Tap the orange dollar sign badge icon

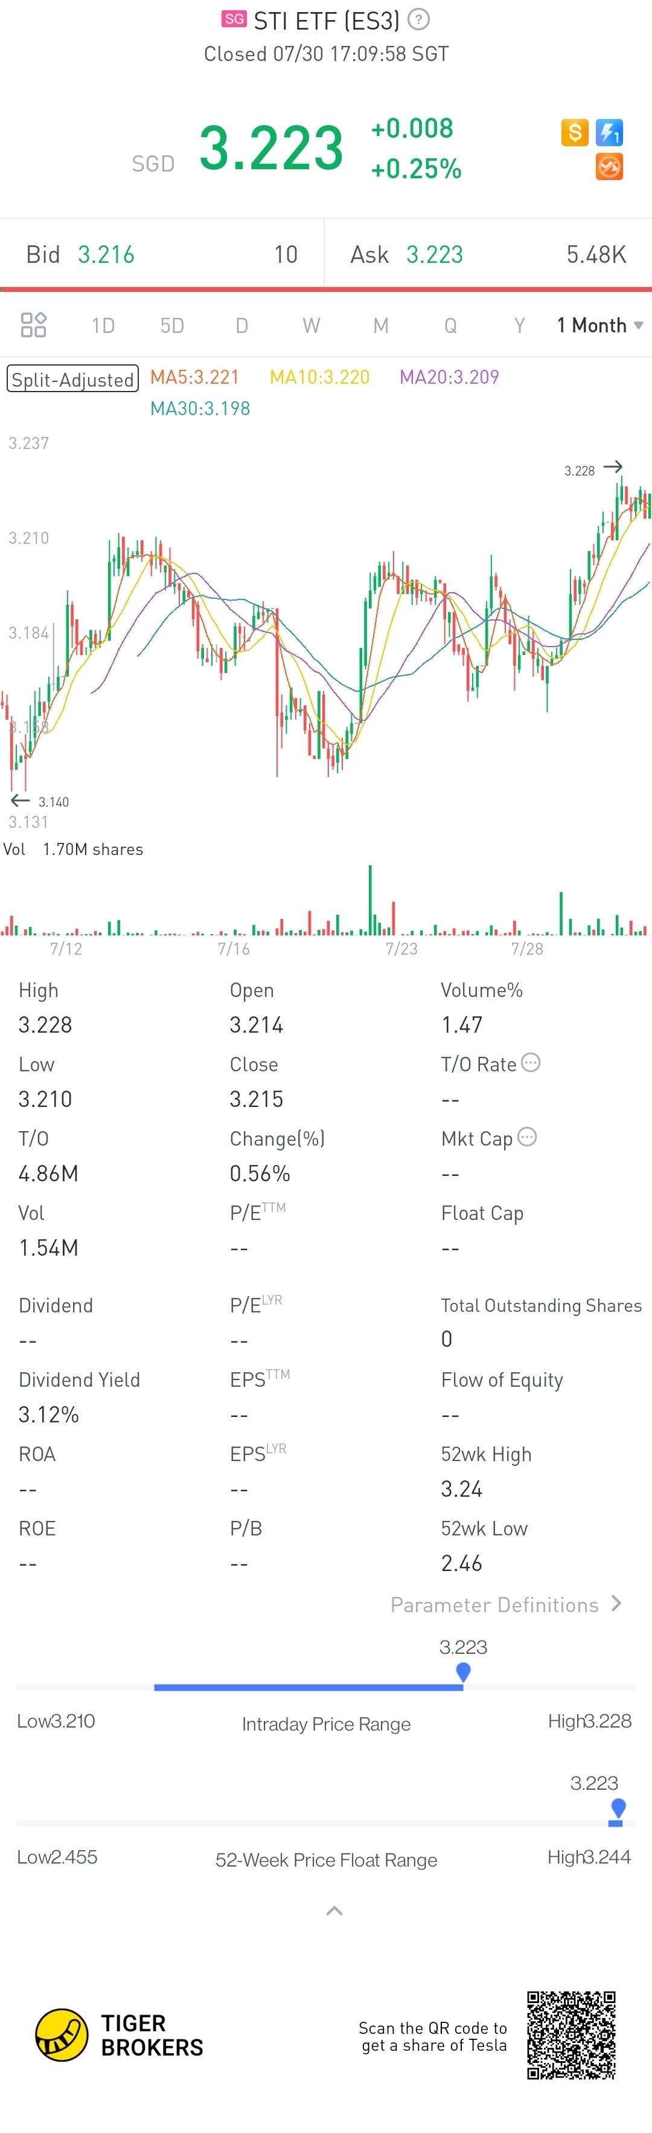click(574, 132)
